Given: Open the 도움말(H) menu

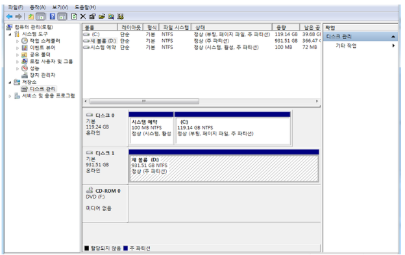Looking at the screenshot, I should click(x=85, y=7).
